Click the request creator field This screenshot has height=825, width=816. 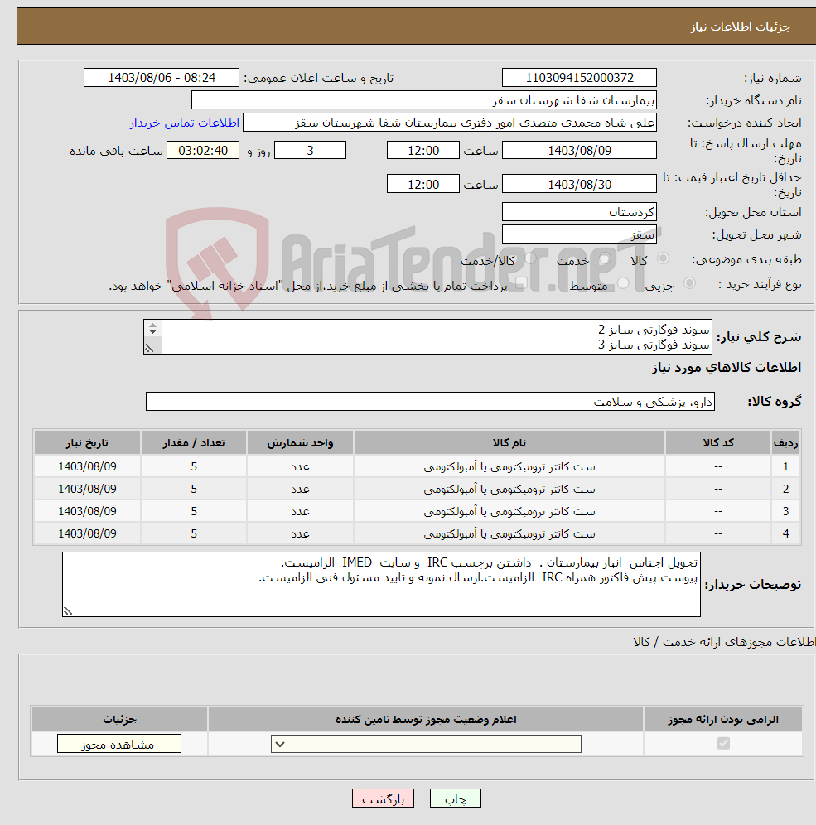pyautogui.click(x=449, y=123)
